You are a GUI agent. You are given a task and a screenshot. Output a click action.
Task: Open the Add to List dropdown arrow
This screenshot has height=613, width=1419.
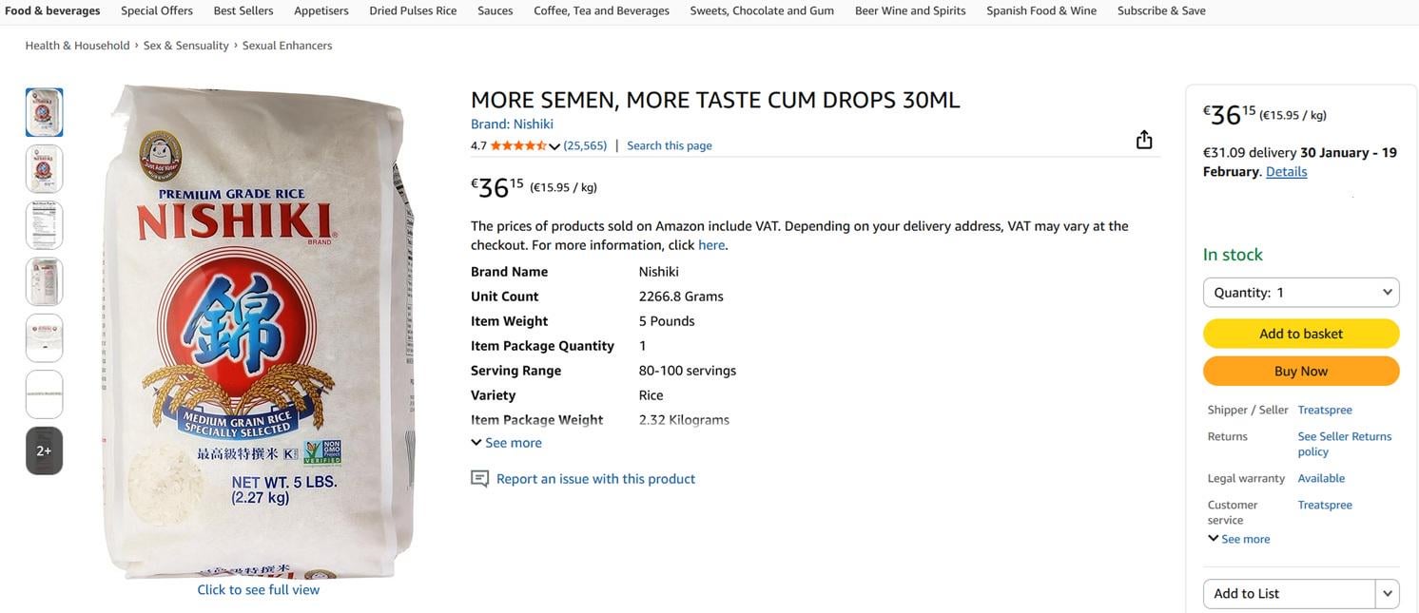coord(1387,594)
